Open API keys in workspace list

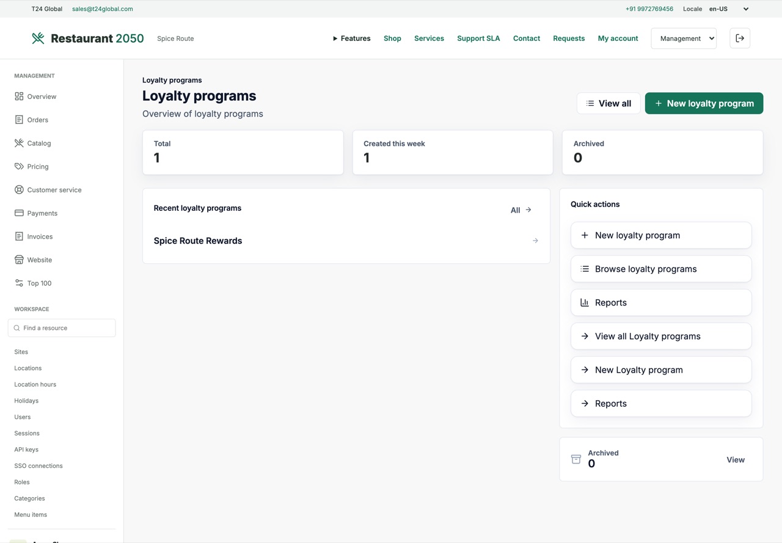click(26, 450)
